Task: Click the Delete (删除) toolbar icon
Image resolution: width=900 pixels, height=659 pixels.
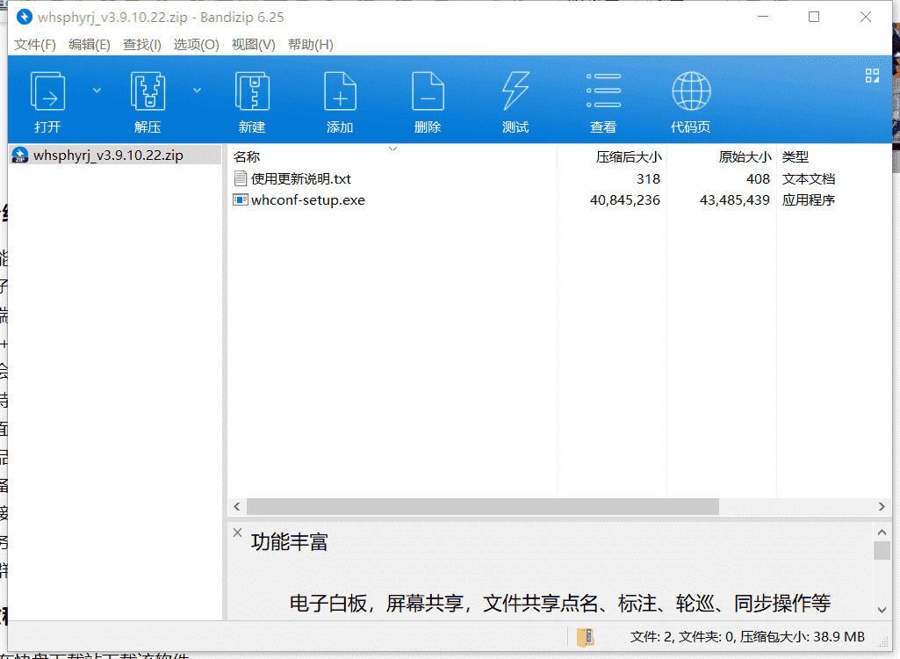Action: click(x=428, y=91)
